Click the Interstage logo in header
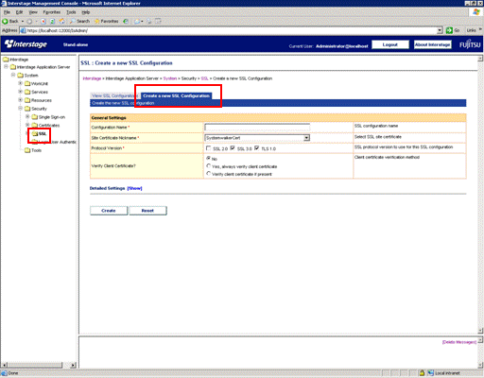 pos(26,44)
